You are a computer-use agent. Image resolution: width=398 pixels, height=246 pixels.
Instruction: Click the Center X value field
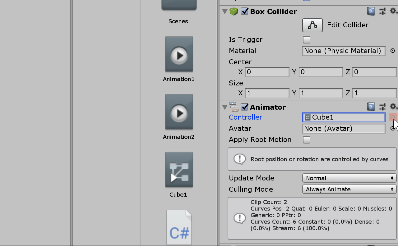pos(267,72)
